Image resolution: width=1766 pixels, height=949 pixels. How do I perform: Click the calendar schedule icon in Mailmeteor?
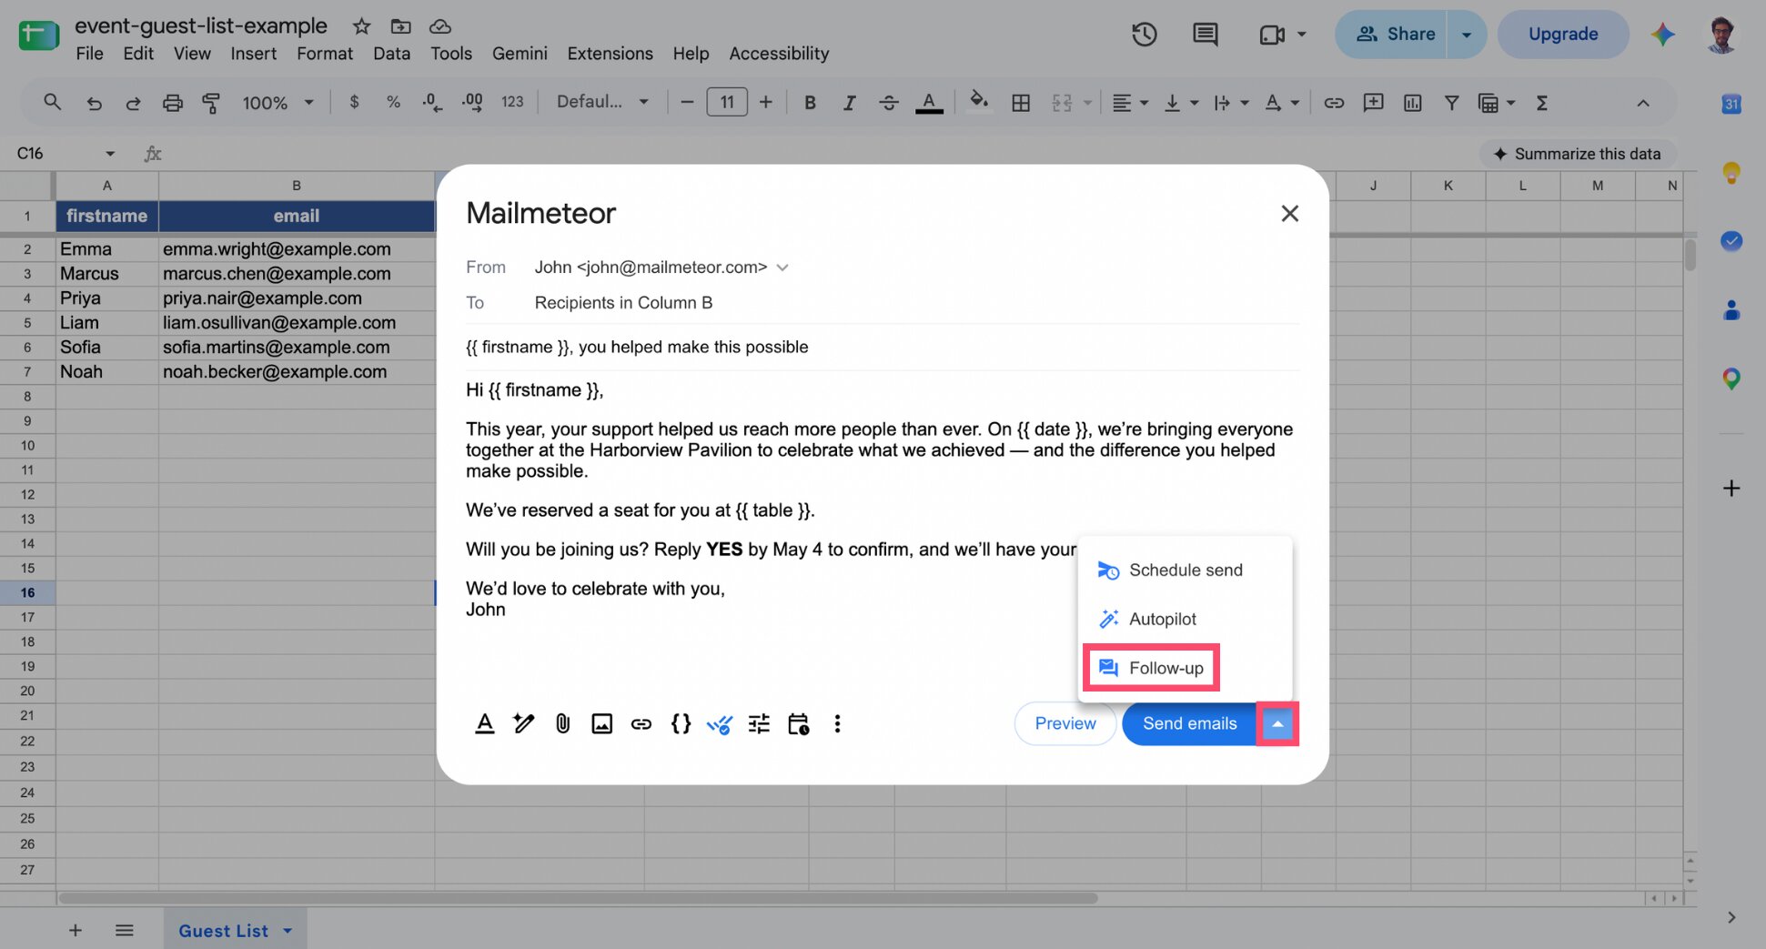tap(799, 723)
